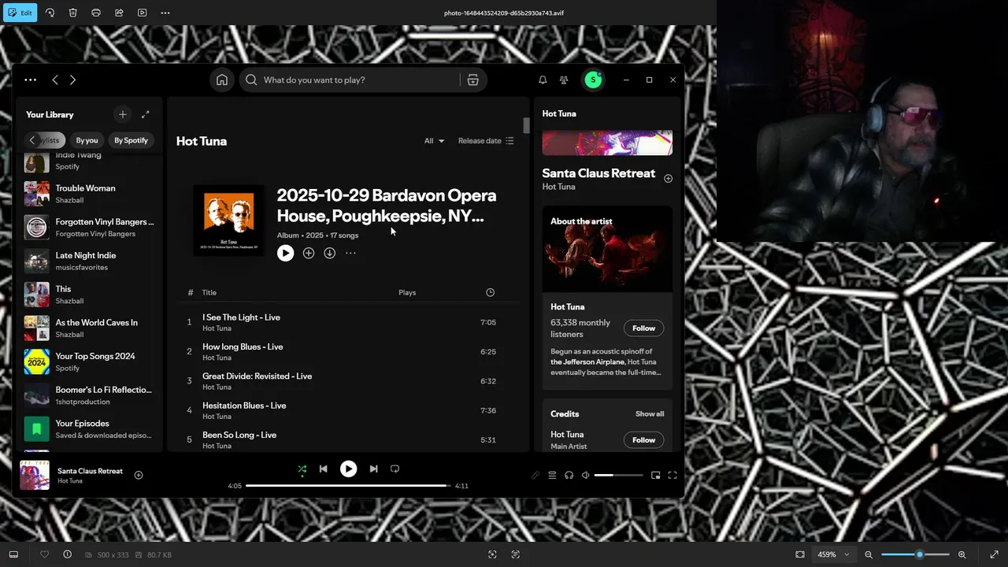
Task: Collapse the library filter chips left chevron
Action: pyautogui.click(x=32, y=140)
